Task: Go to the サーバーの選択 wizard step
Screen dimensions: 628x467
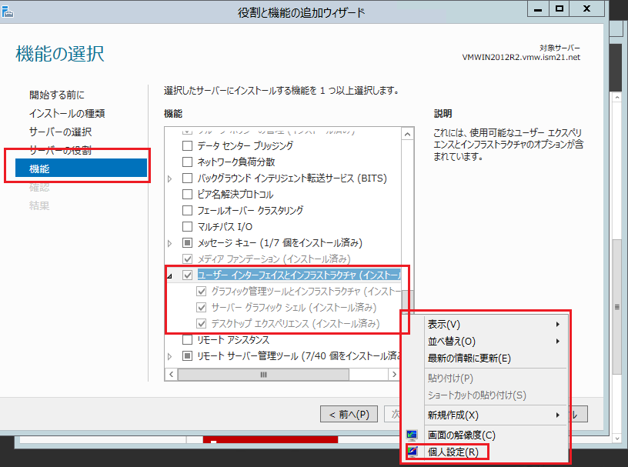Action: coord(60,132)
